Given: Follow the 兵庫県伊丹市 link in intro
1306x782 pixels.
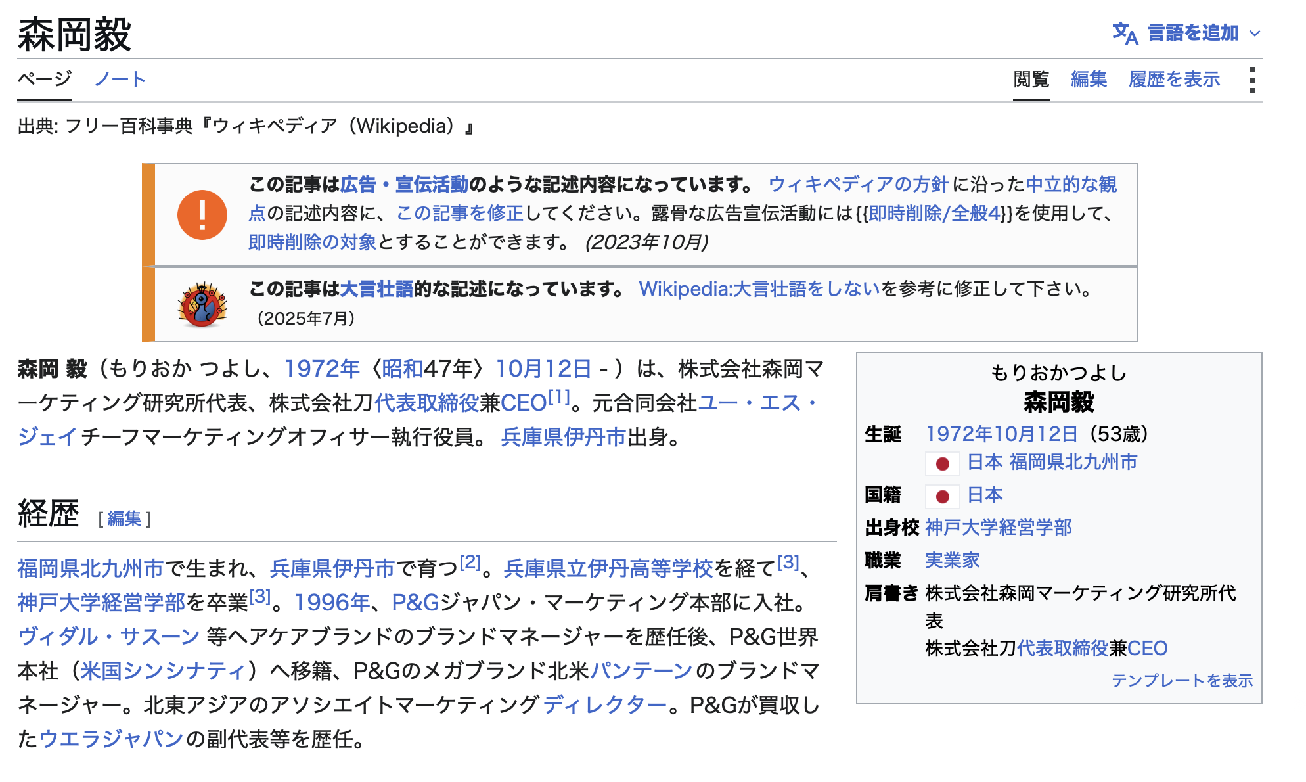Looking at the screenshot, I should (564, 437).
